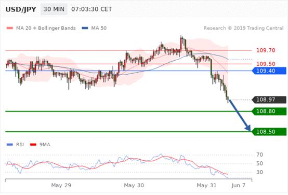Click the black 108.97 current price tag

[x=269, y=100]
